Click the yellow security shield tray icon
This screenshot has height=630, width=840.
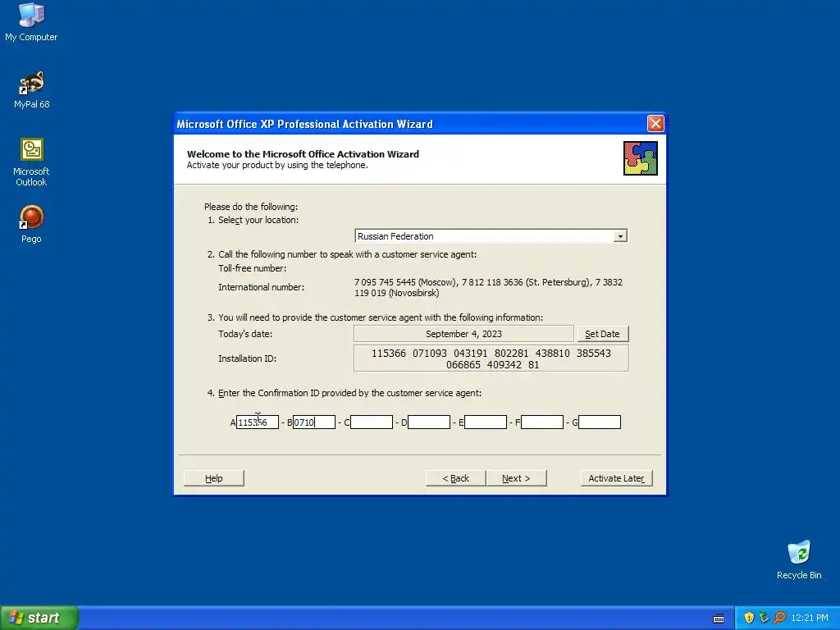tap(749, 618)
